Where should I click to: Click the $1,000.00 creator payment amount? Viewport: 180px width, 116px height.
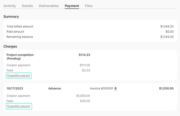(x=83, y=96)
